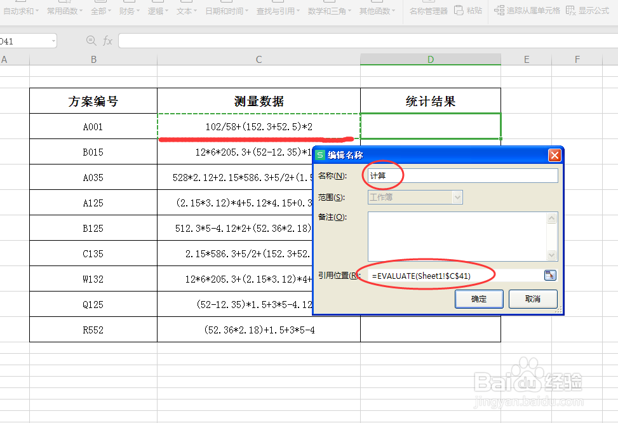This screenshot has width=618, height=423.
Task: Select cell containing R552
Action: click(93, 330)
